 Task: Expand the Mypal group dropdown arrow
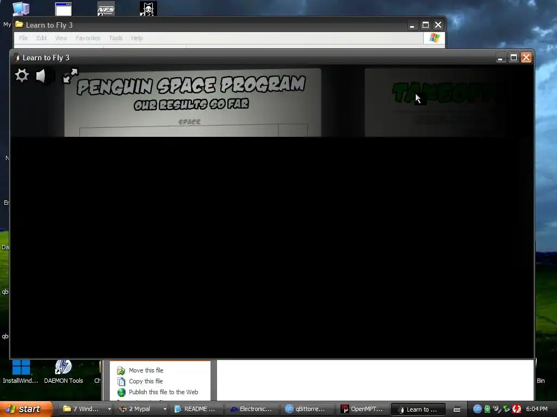point(165,409)
